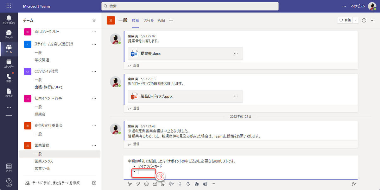
Task: Select 出張・旅行について channel
Action: point(49,87)
